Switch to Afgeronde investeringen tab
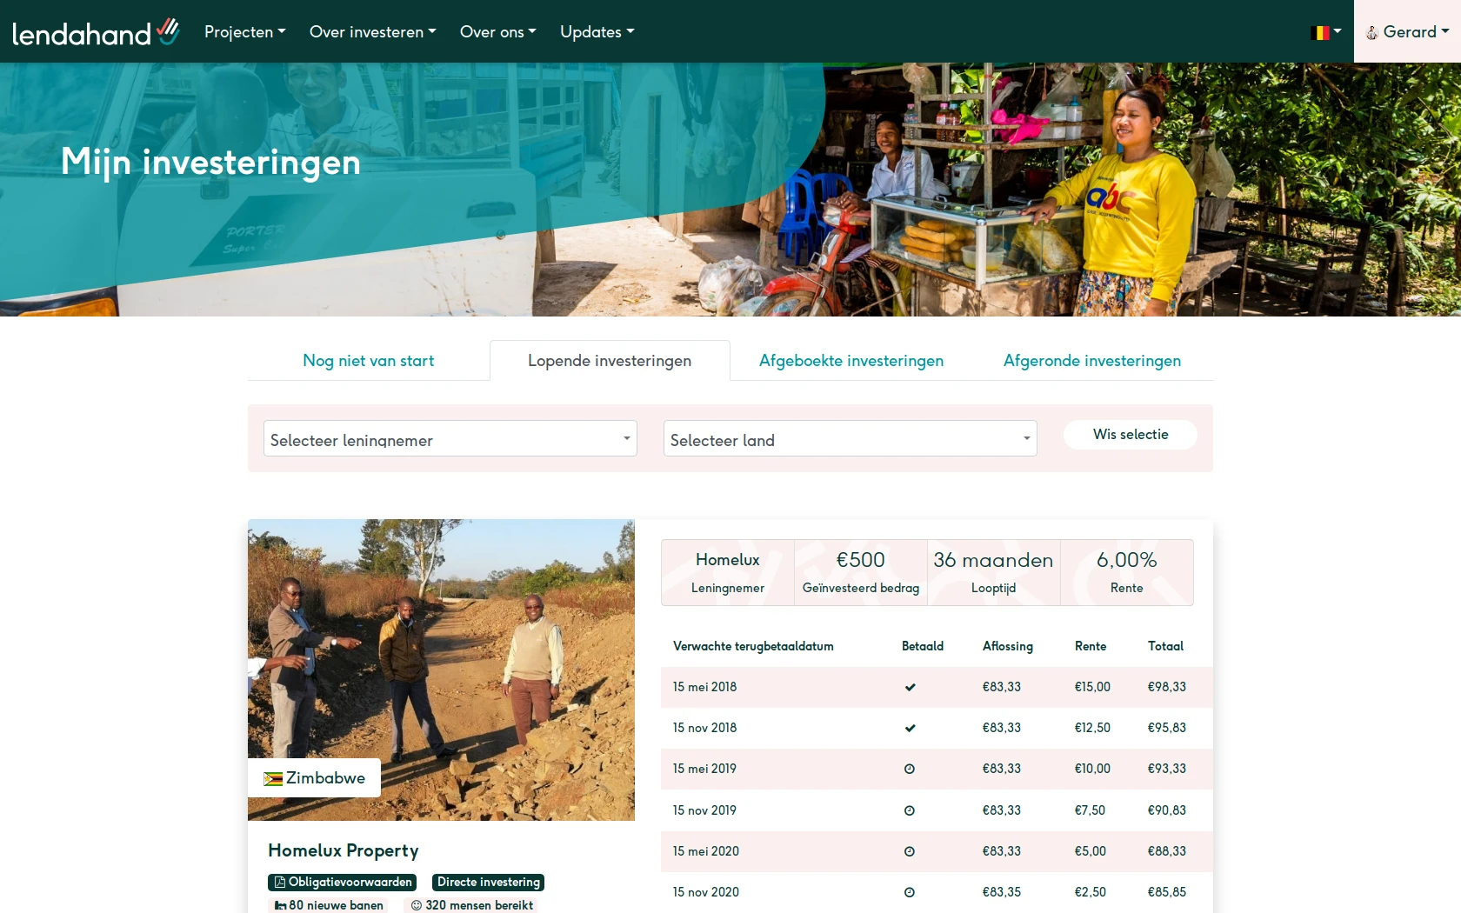1461x913 pixels. tap(1091, 361)
